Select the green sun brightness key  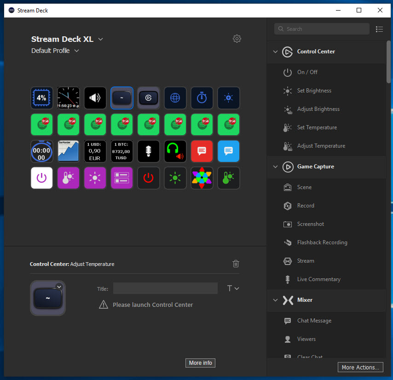pyautogui.click(x=175, y=178)
